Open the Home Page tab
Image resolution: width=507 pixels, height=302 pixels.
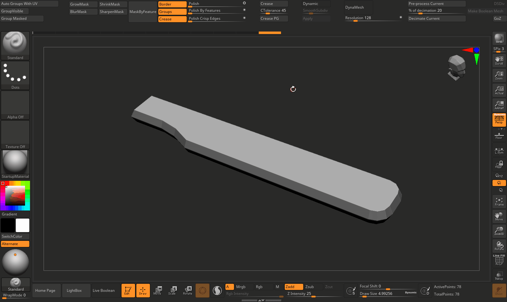click(45, 291)
